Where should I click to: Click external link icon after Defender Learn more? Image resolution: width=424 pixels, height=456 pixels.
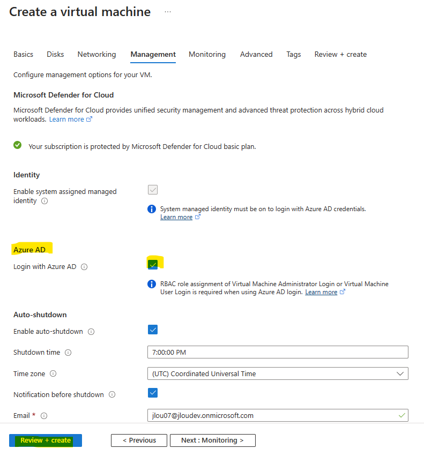tap(90, 119)
